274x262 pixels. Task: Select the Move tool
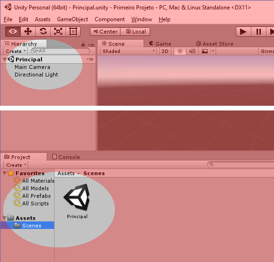click(x=28, y=32)
